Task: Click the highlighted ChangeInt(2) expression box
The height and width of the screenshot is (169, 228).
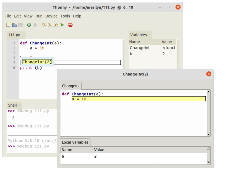Action: (37, 62)
